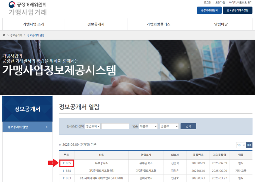Click representative name 김하은
Image resolution: width=255 pixels, height=182 pixels.
pos(175,171)
